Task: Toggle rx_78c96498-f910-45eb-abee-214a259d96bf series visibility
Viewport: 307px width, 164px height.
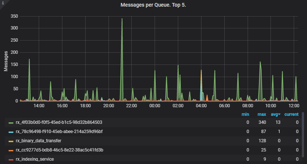Action: 59,132
